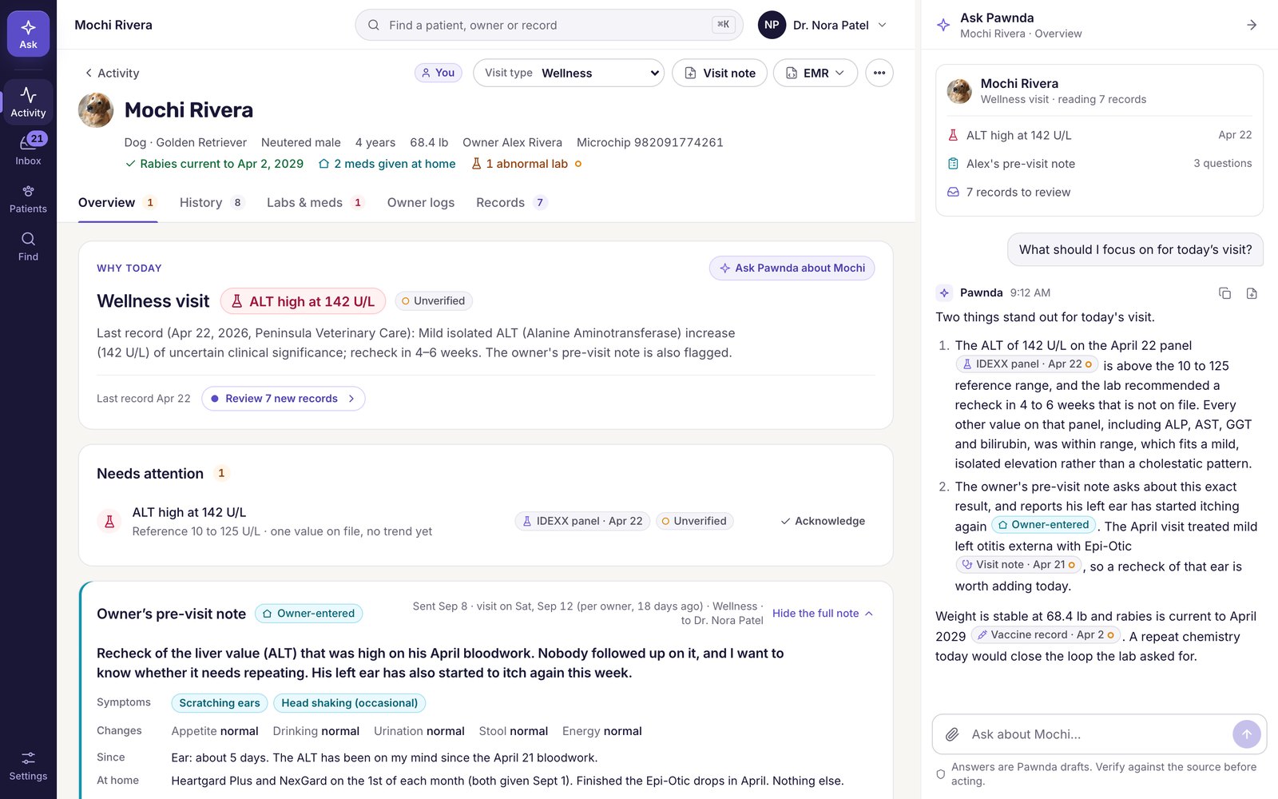Open Find in the sidebar
The width and height of the screenshot is (1278, 799).
pyautogui.click(x=28, y=246)
